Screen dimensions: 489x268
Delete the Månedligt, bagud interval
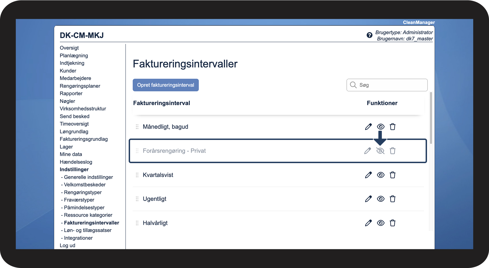tap(392, 127)
